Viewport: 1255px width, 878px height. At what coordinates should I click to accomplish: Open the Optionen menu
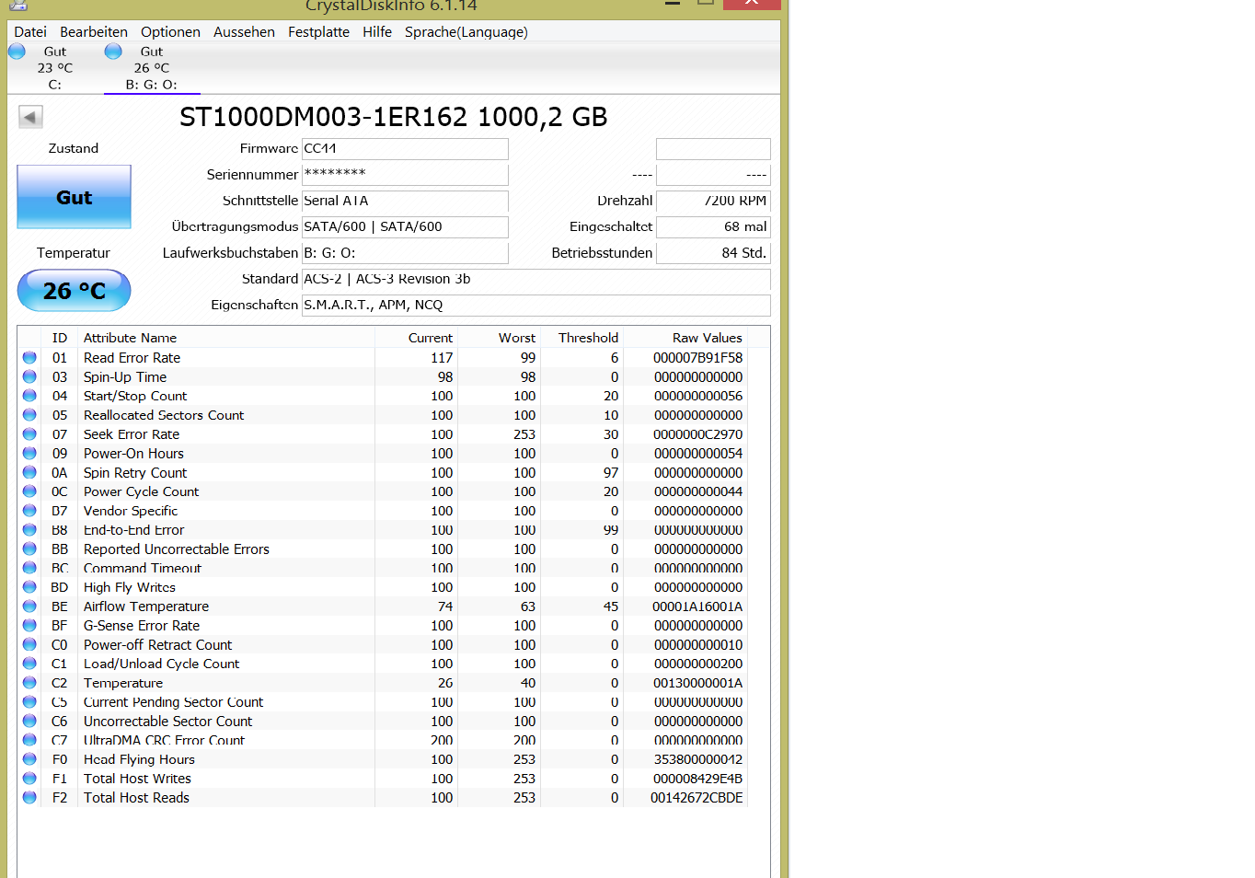click(x=170, y=32)
